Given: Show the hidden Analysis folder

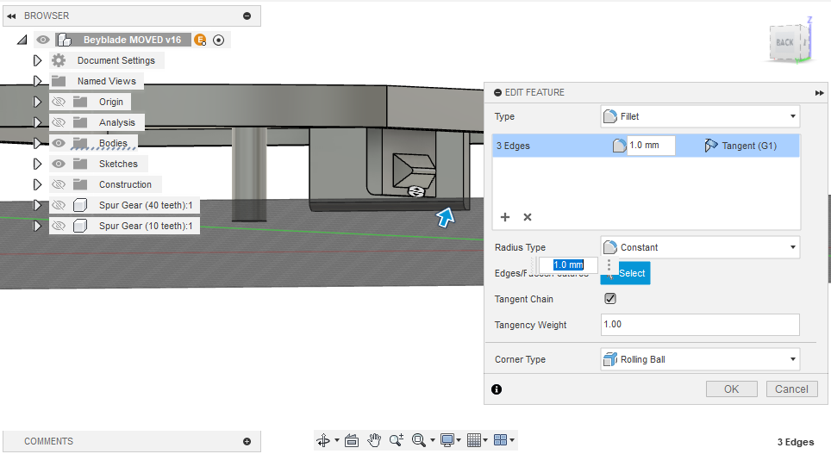Looking at the screenshot, I should pyautogui.click(x=59, y=122).
